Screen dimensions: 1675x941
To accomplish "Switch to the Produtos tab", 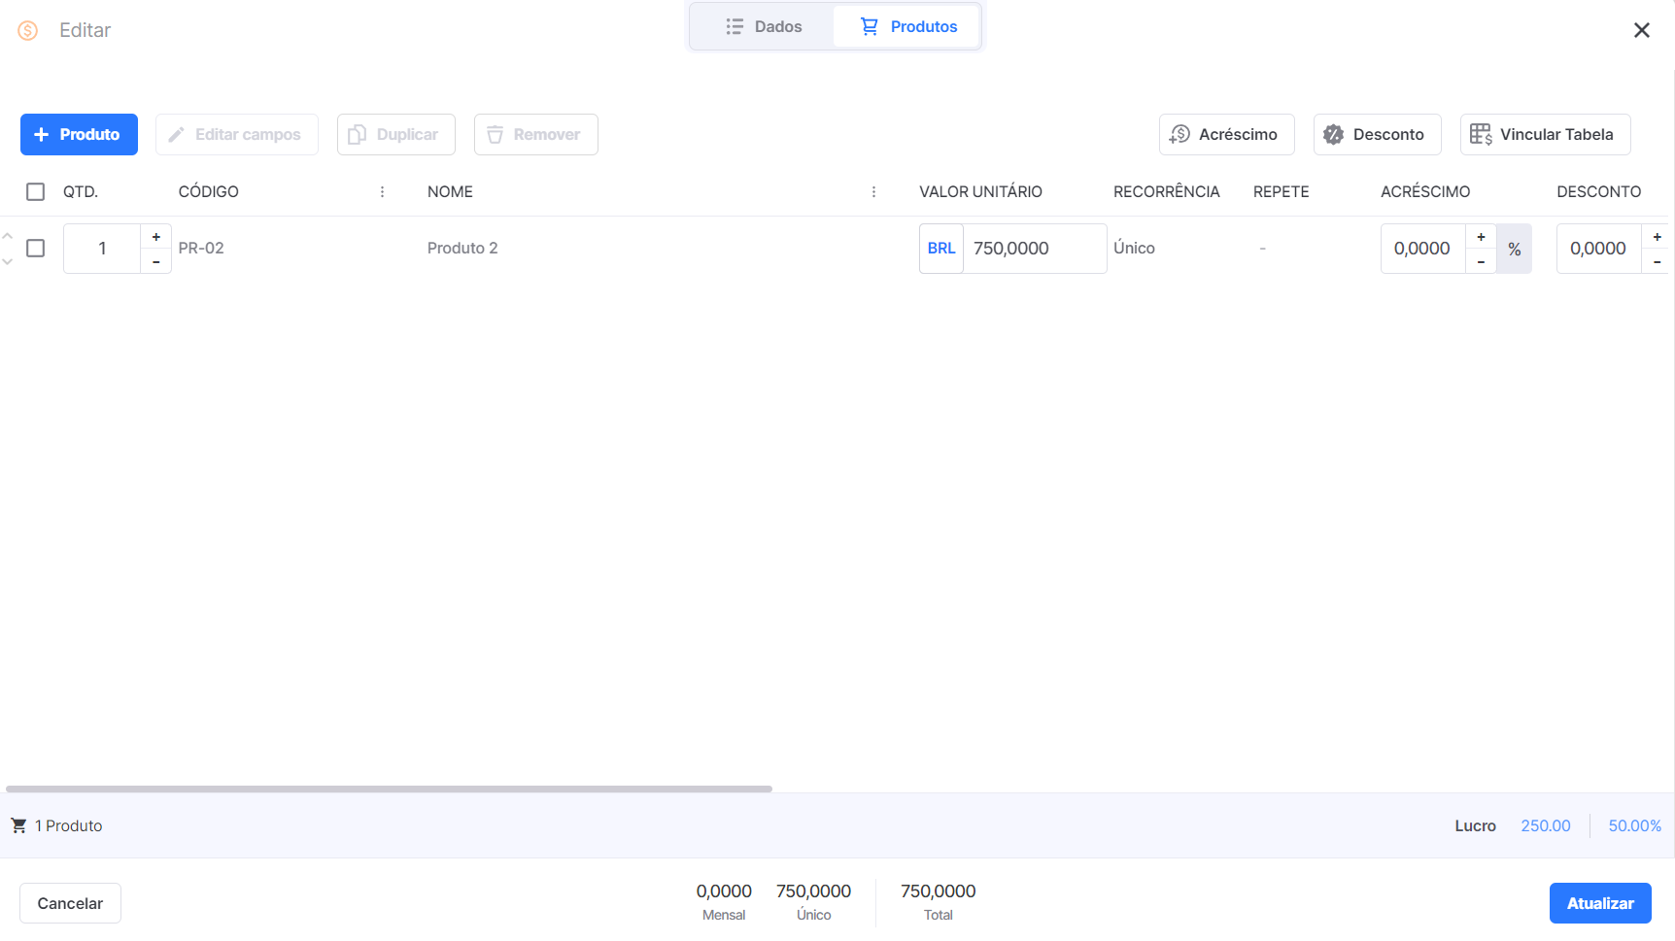I will [x=908, y=27].
